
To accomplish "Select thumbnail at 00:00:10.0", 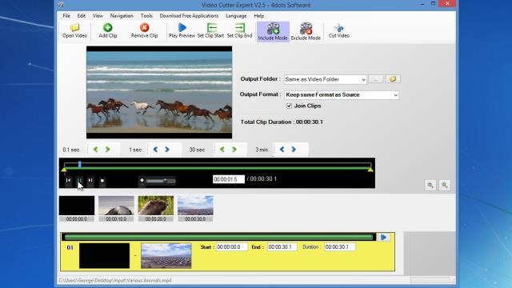I will [x=116, y=208].
